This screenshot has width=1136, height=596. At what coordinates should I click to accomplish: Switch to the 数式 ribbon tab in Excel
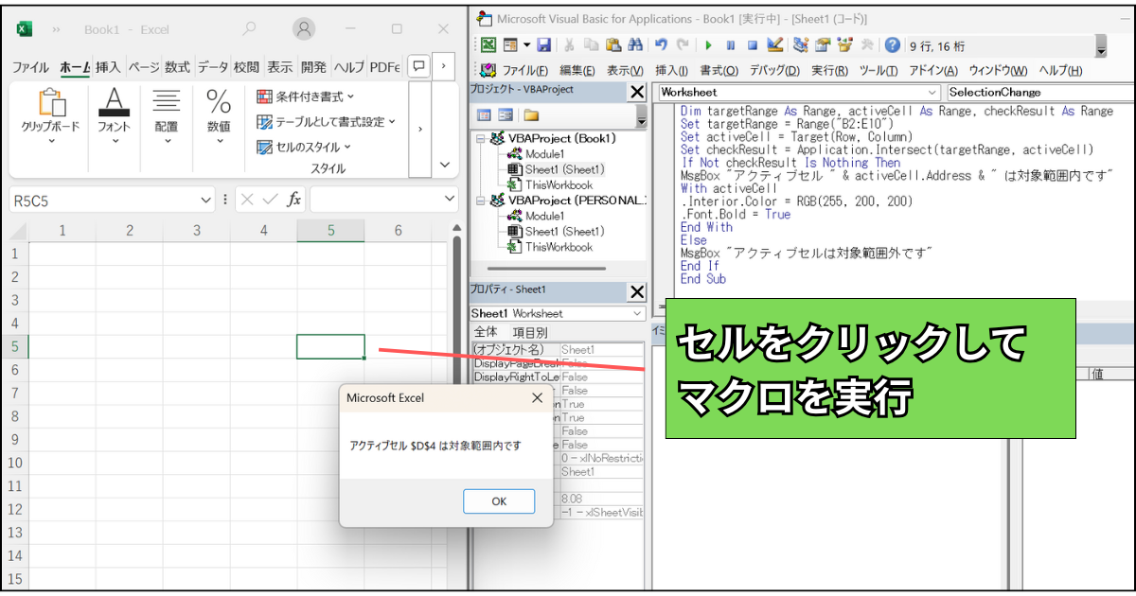pyautogui.click(x=177, y=67)
